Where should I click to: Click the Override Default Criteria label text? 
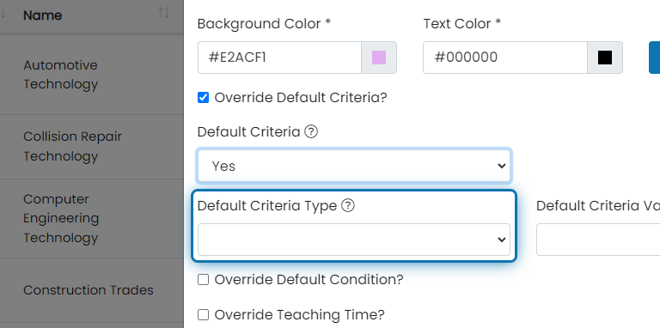click(301, 98)
